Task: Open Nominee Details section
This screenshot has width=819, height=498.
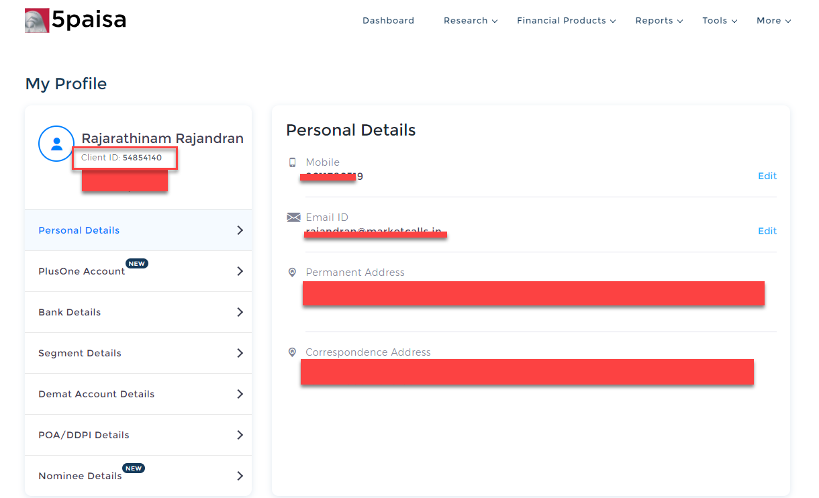Action: [138, 476]
